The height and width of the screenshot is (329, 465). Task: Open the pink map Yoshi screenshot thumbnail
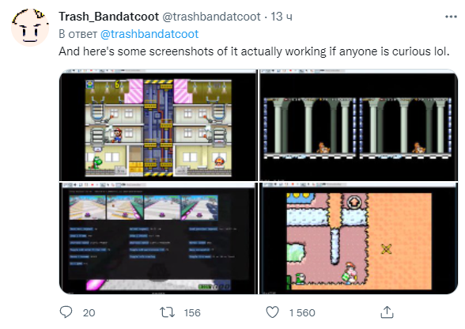point(359,238)
